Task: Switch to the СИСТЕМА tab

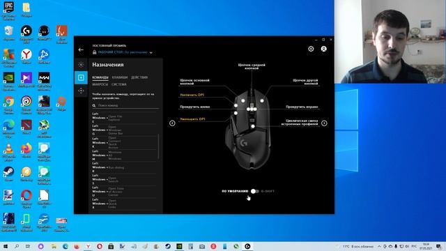Action: [x=119, y=84]
